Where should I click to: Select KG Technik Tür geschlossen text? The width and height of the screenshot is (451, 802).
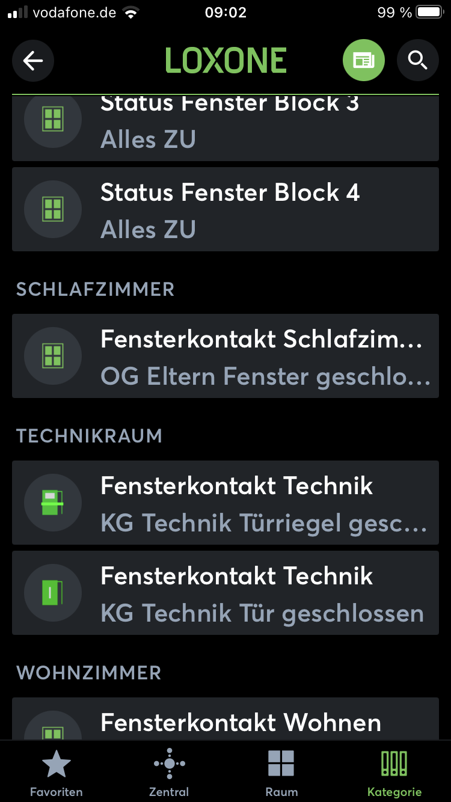[x=262, y=613]
